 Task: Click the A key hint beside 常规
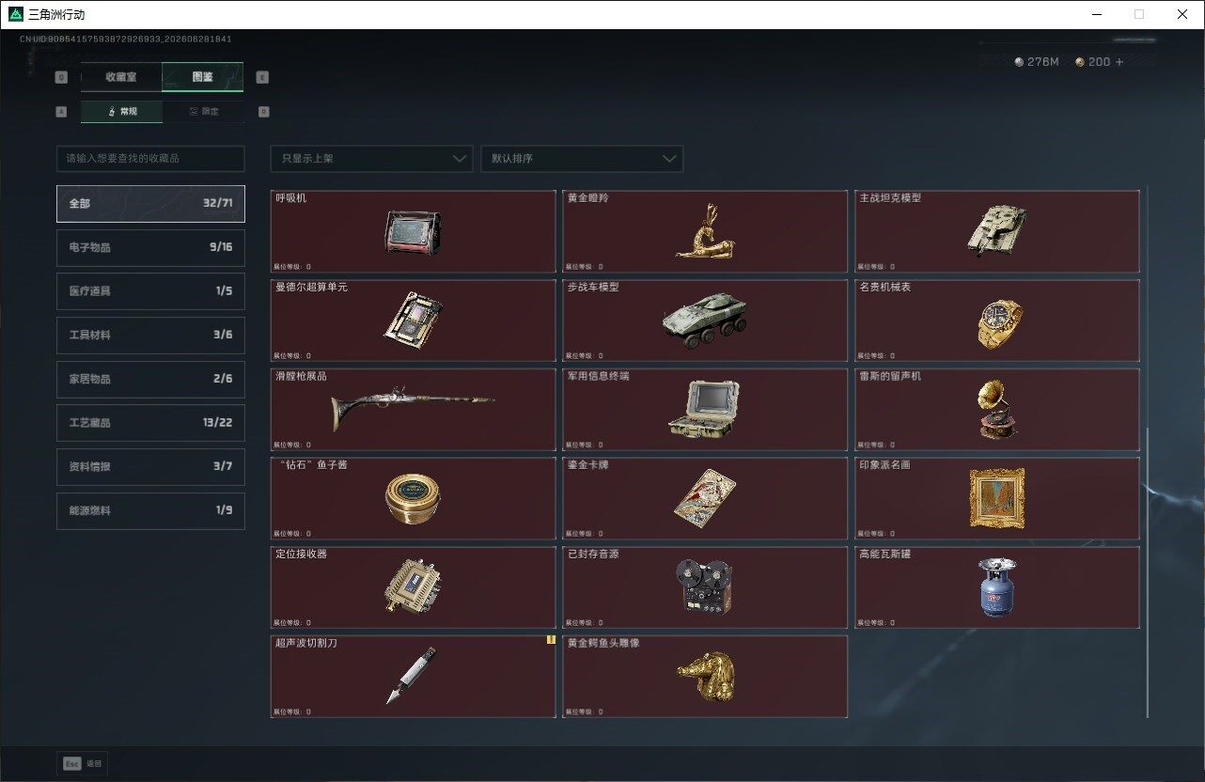[62, 111]
